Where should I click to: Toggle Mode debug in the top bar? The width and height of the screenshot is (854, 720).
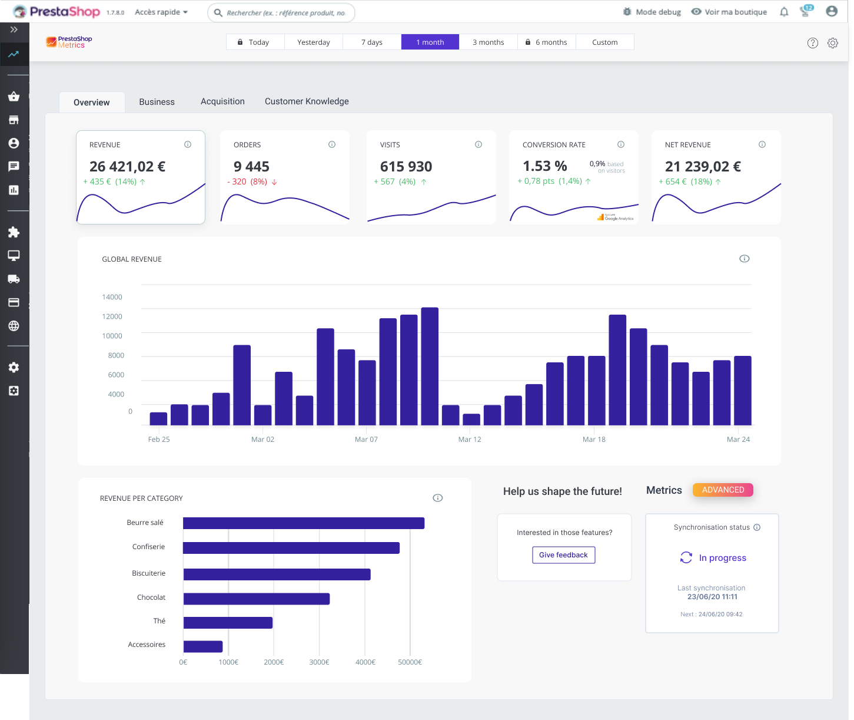click(x=652, y=12)
